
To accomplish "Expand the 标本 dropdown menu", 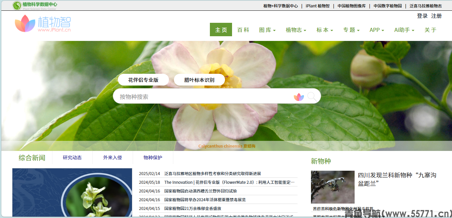I will pos(325,30).
